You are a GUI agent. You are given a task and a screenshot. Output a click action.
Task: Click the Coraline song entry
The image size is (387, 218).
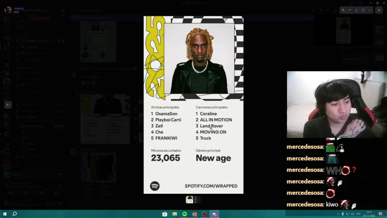pyautogui.click(x=206, y=114)
